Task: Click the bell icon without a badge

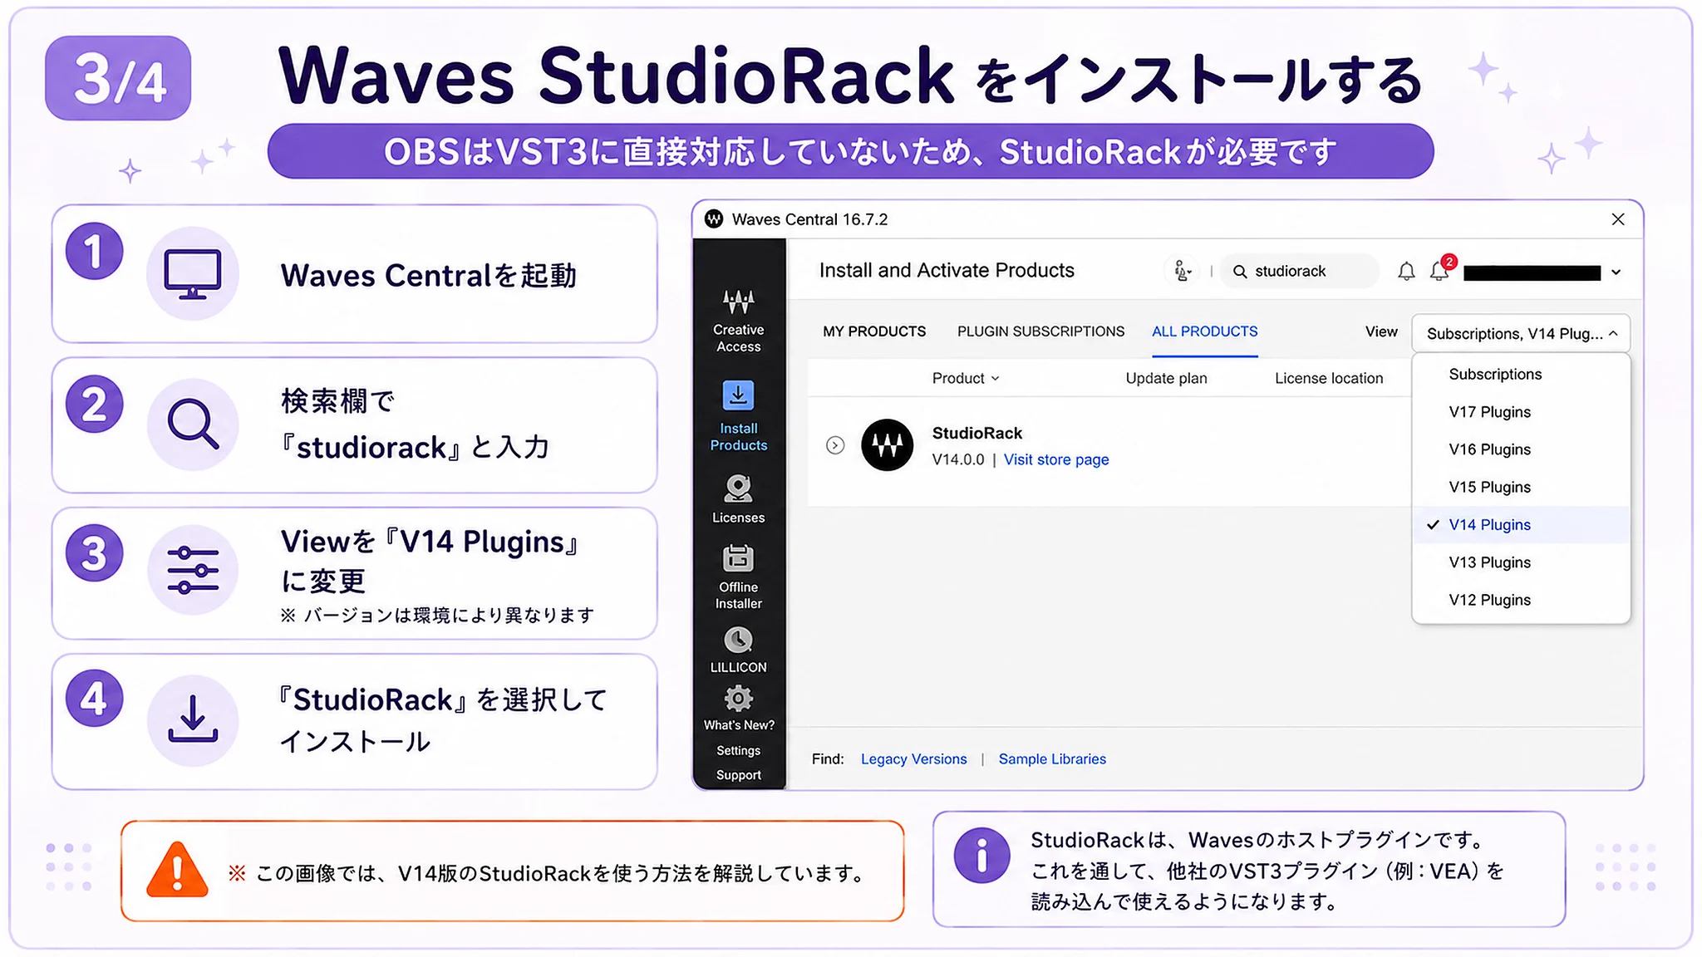Action: pyautogui.click(x=1406, y=272)
